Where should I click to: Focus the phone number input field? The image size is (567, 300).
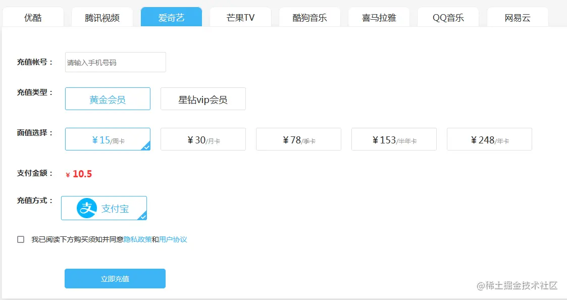115,62
